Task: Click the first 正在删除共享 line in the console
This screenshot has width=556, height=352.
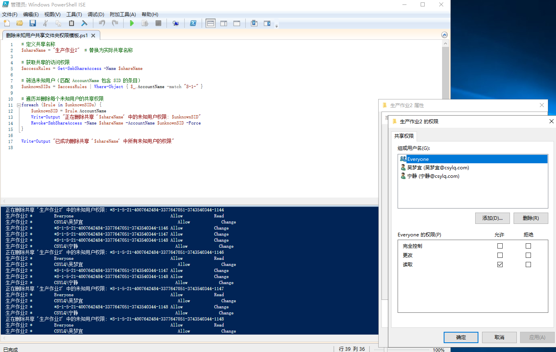Action: [115, 210]
